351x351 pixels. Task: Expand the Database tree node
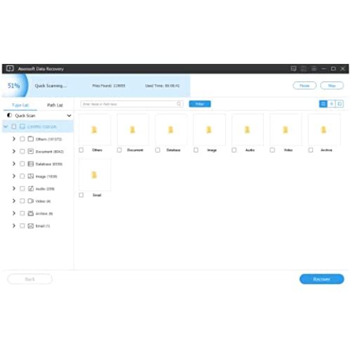(14, 164)
